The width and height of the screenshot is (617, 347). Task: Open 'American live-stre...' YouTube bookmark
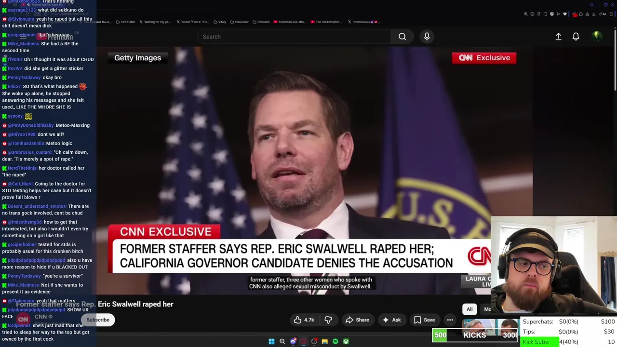click(290, 22)
